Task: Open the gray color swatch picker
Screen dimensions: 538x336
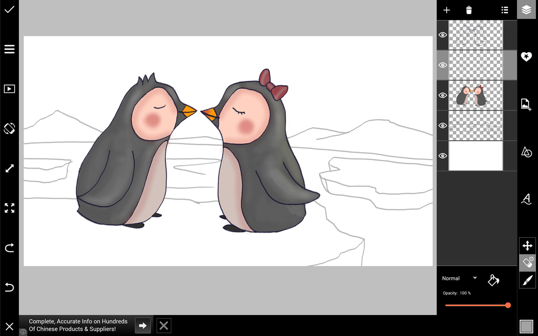Action: click(x=526, y=326)
